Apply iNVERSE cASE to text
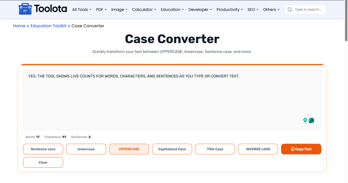The width and height of the screenshot is (348, 183). (x=258, y=149)
